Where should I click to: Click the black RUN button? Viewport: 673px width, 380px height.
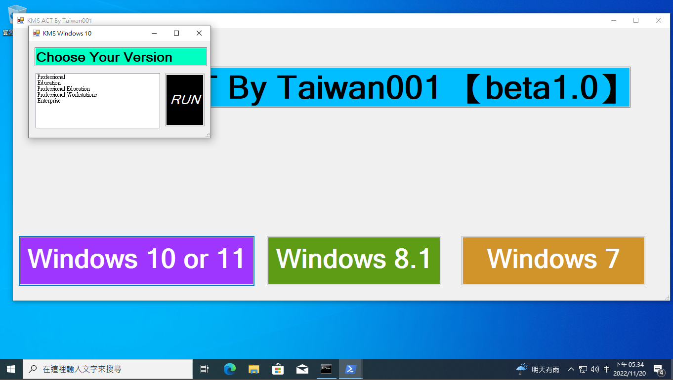[x=185, y=100]
